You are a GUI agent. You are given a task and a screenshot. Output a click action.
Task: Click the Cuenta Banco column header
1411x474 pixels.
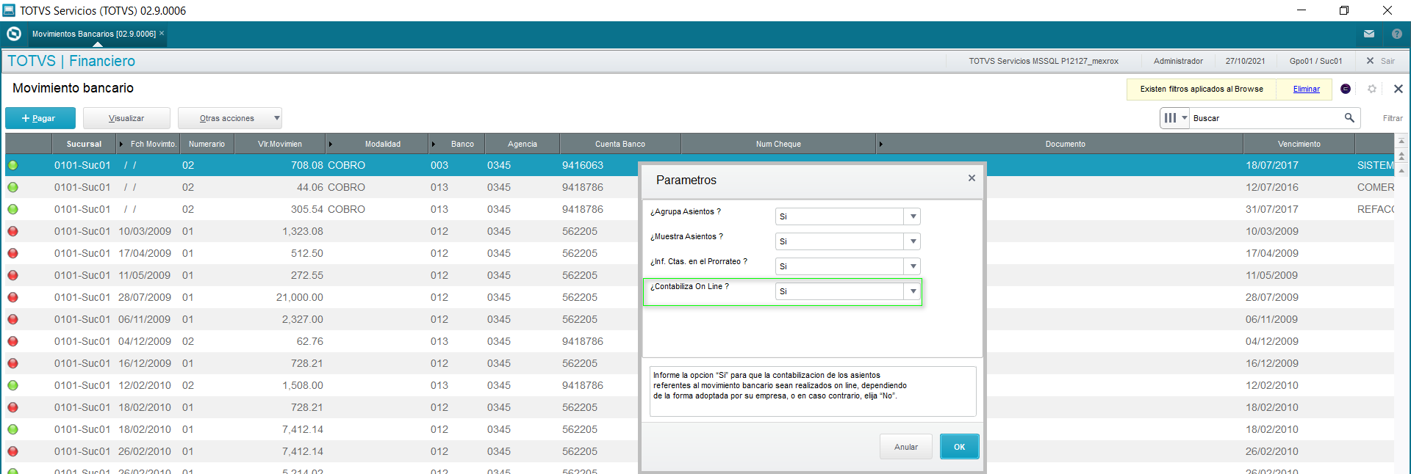coord(620,144)
